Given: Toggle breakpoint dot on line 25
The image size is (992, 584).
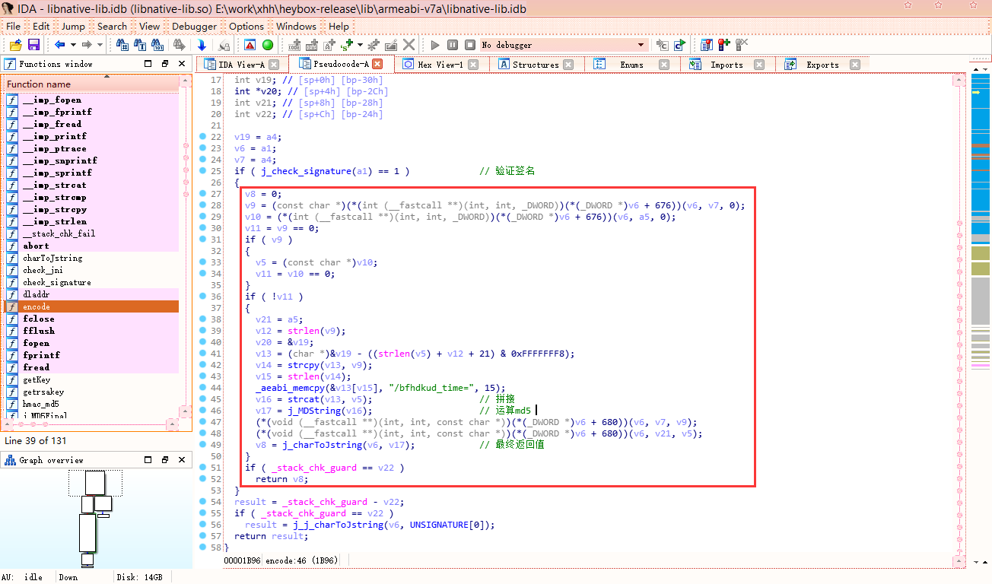Looking at the screenshot, I should (202, 171).
